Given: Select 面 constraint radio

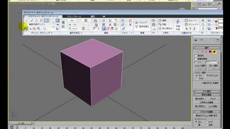Looking at the screenshot, I should (197, 125).
